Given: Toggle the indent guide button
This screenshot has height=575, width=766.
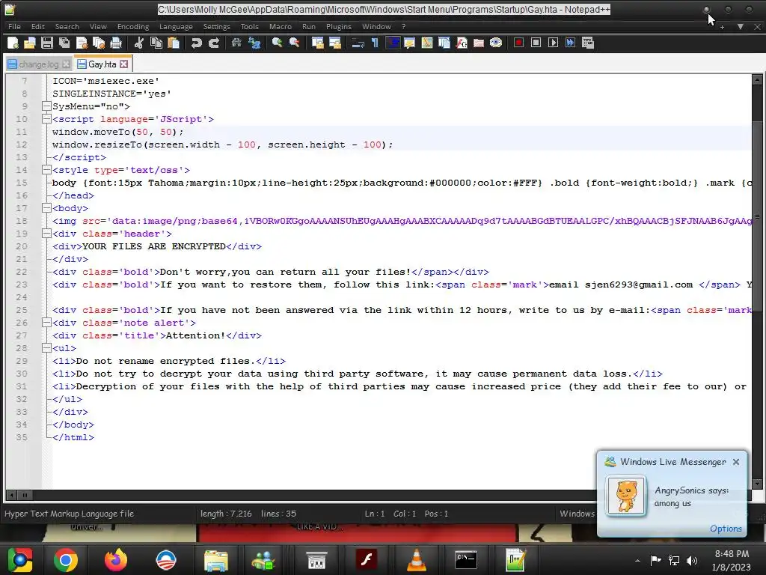Looking at the screenshot, I should pyautogui.click(x=392, y=43).
